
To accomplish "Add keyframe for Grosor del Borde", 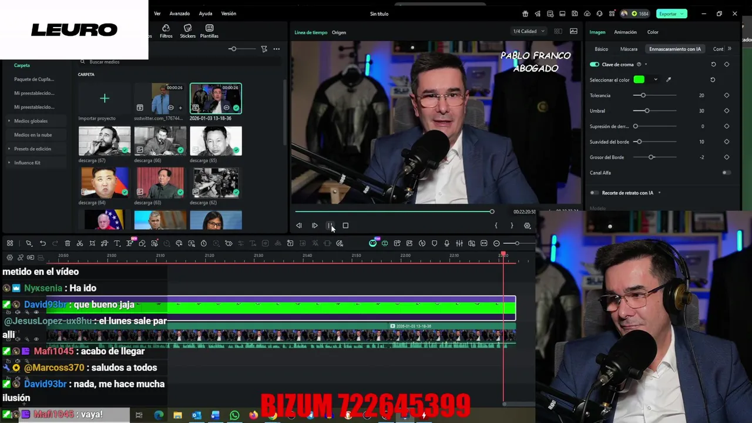I will 727,157.
